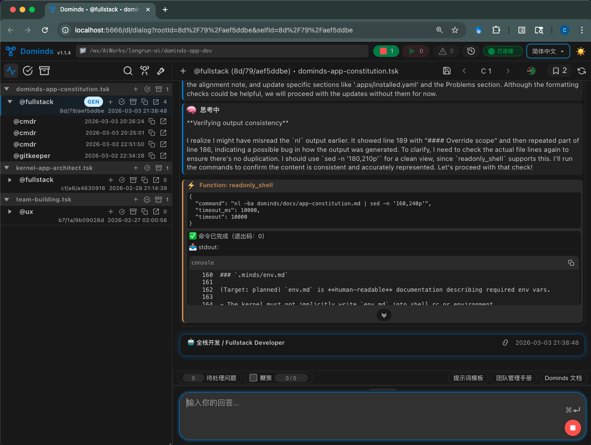
Task: Click the wrench tools icon
Action: click(161, 71)
